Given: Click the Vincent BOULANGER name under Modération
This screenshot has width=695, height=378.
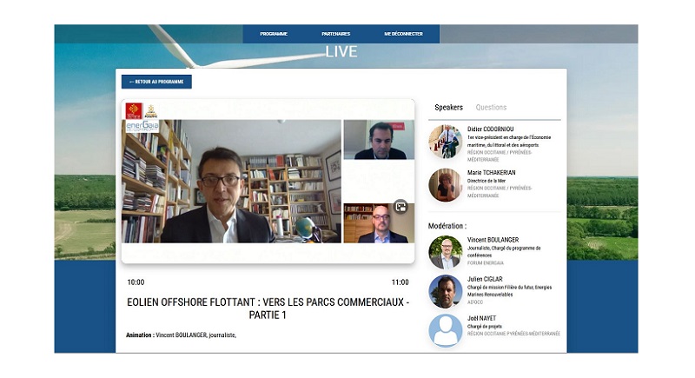Looking at the screenshot, I should tap(493, 239).
